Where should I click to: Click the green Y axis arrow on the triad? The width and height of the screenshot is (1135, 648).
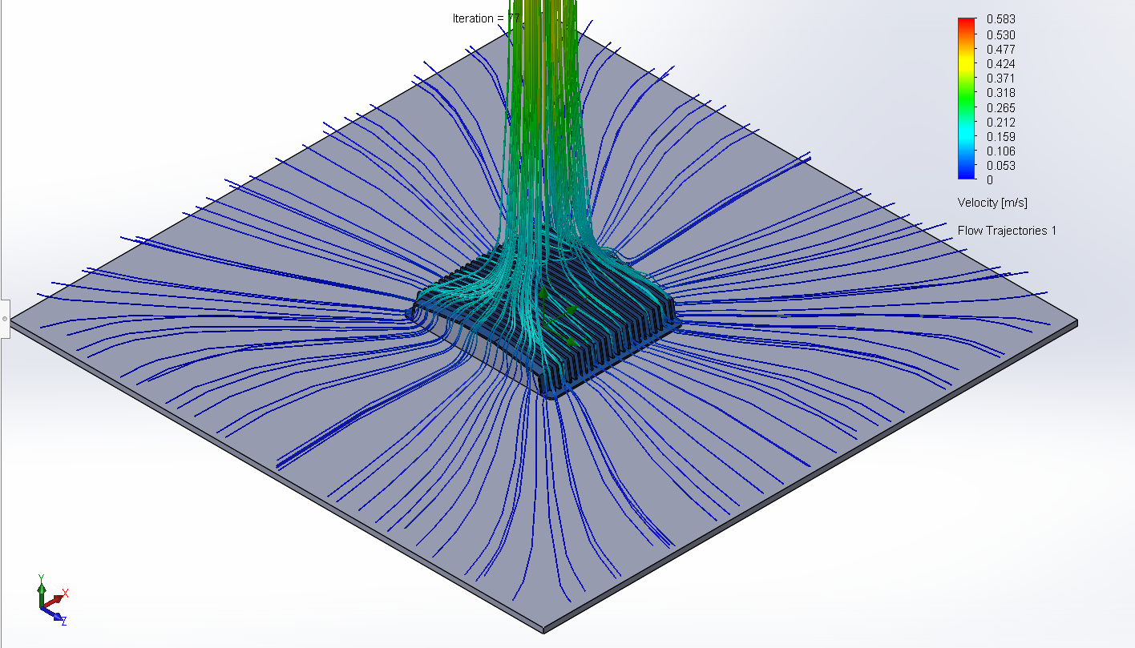(42, 588)
